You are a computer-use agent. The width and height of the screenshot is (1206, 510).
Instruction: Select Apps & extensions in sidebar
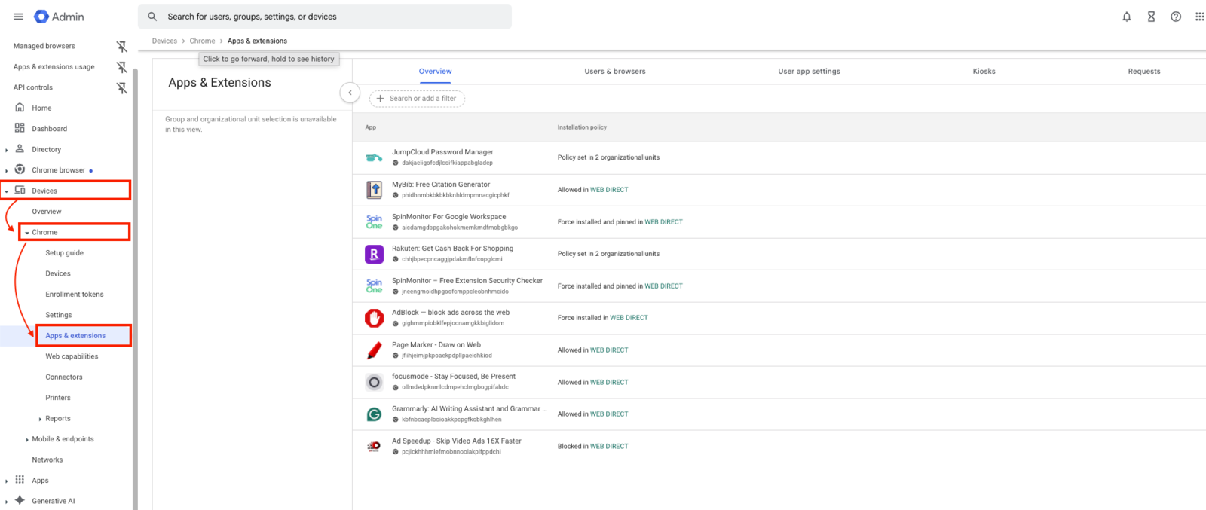[75, 335]
